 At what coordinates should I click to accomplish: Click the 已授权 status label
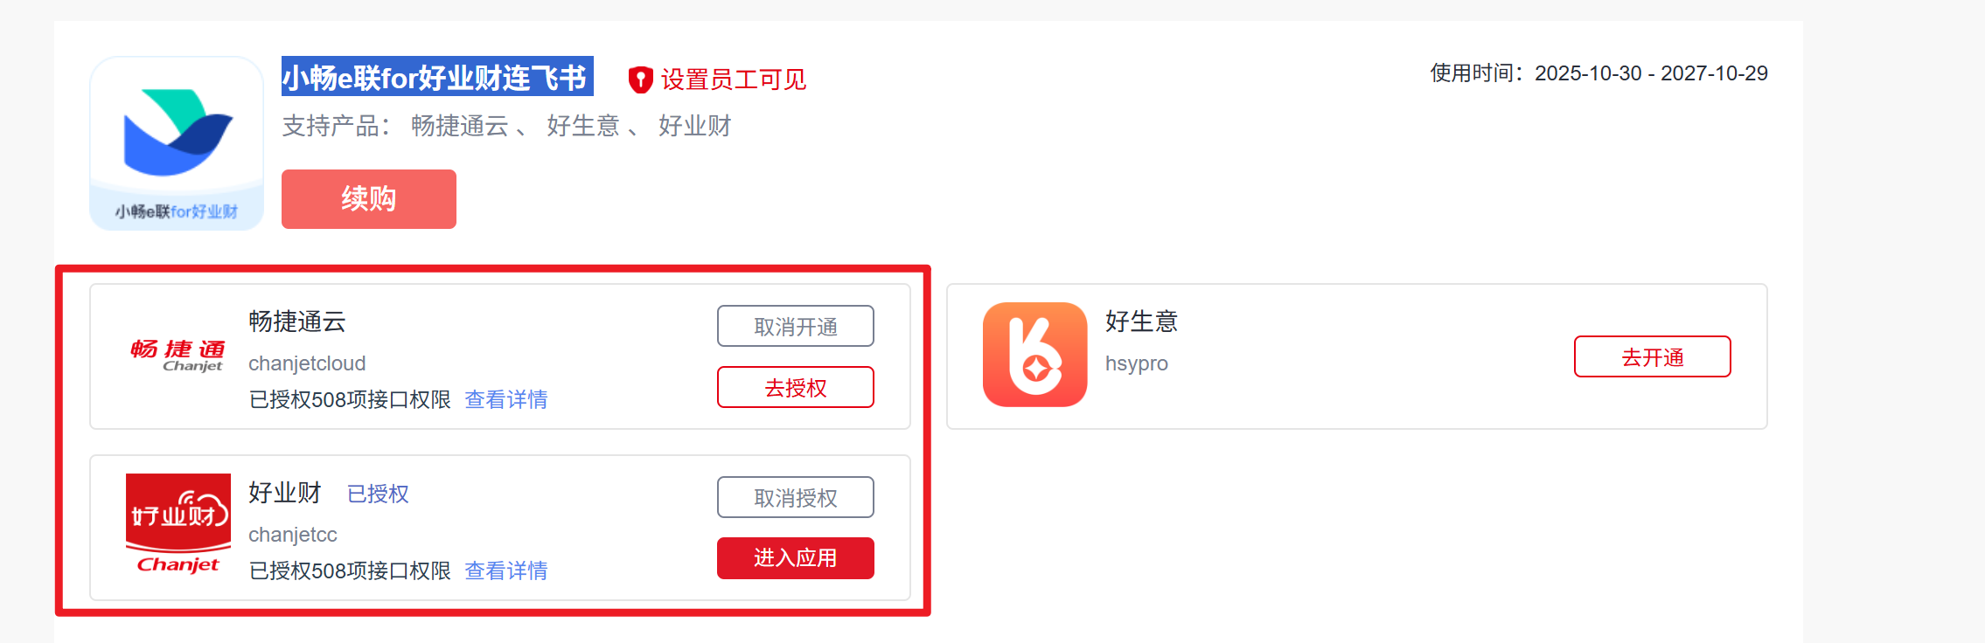378,494
